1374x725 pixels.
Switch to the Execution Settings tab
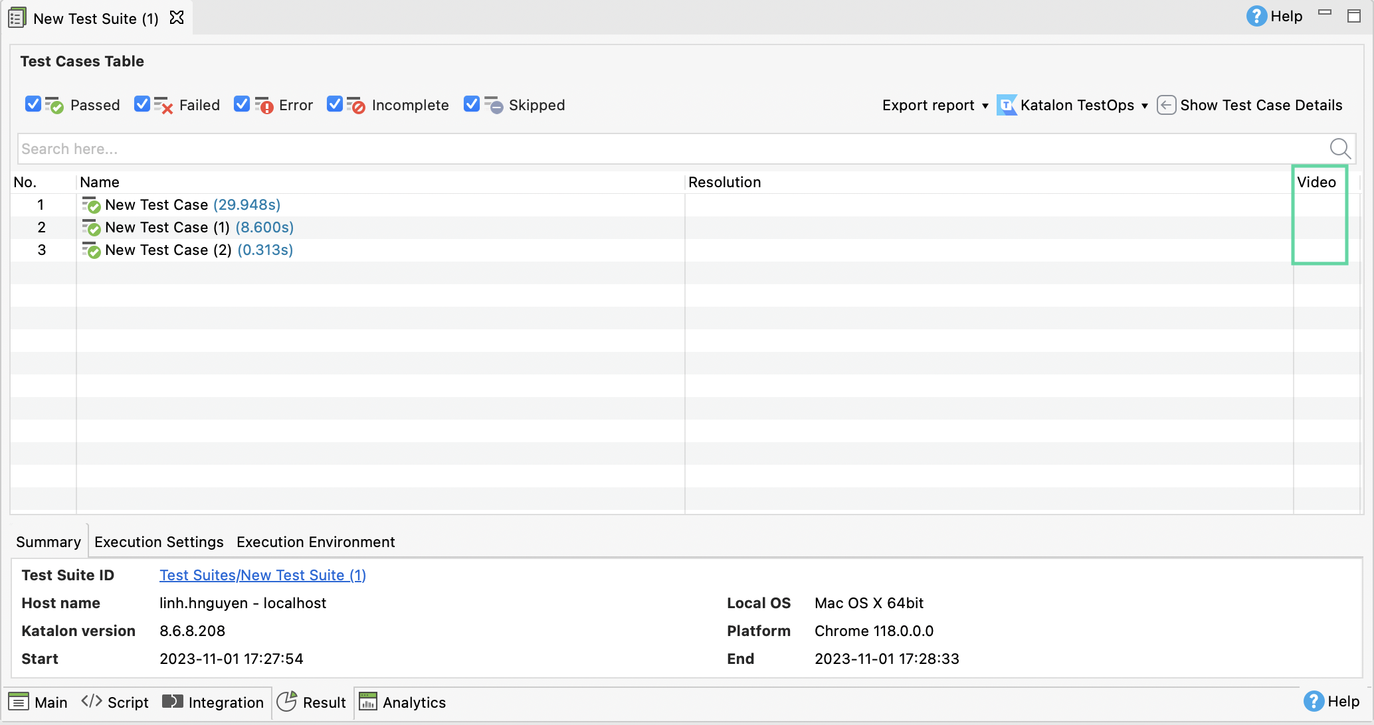coord(158,542)
